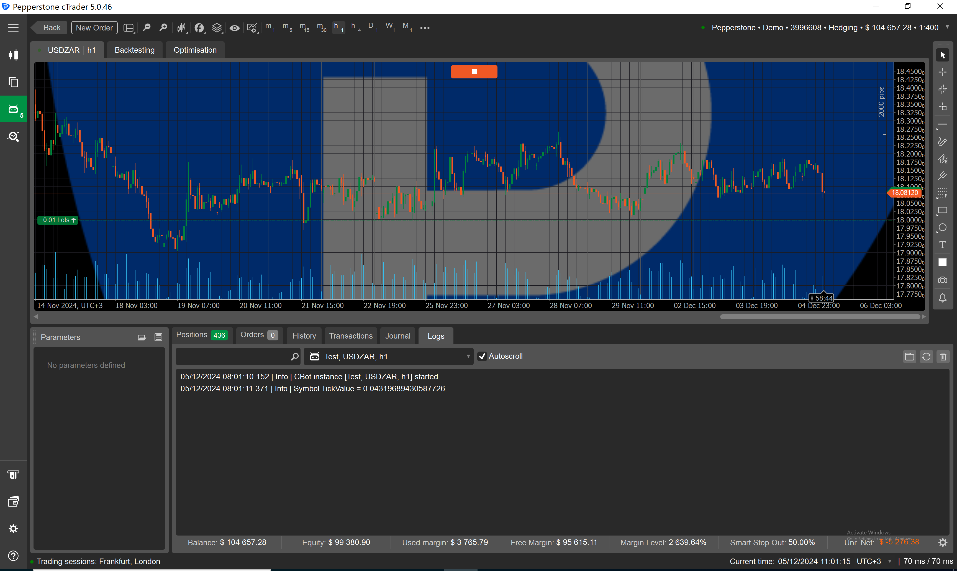This screenshot has height=571, width=957.
Task: Clear logs with the trash icon
Action: point(943,357)
